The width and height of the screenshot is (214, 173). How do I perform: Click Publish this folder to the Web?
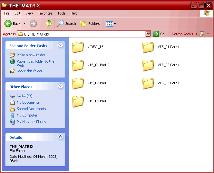click(35, 63)
